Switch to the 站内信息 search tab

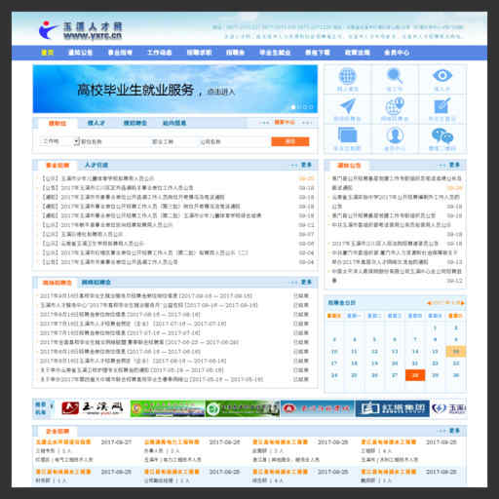(x=174, y=123)
